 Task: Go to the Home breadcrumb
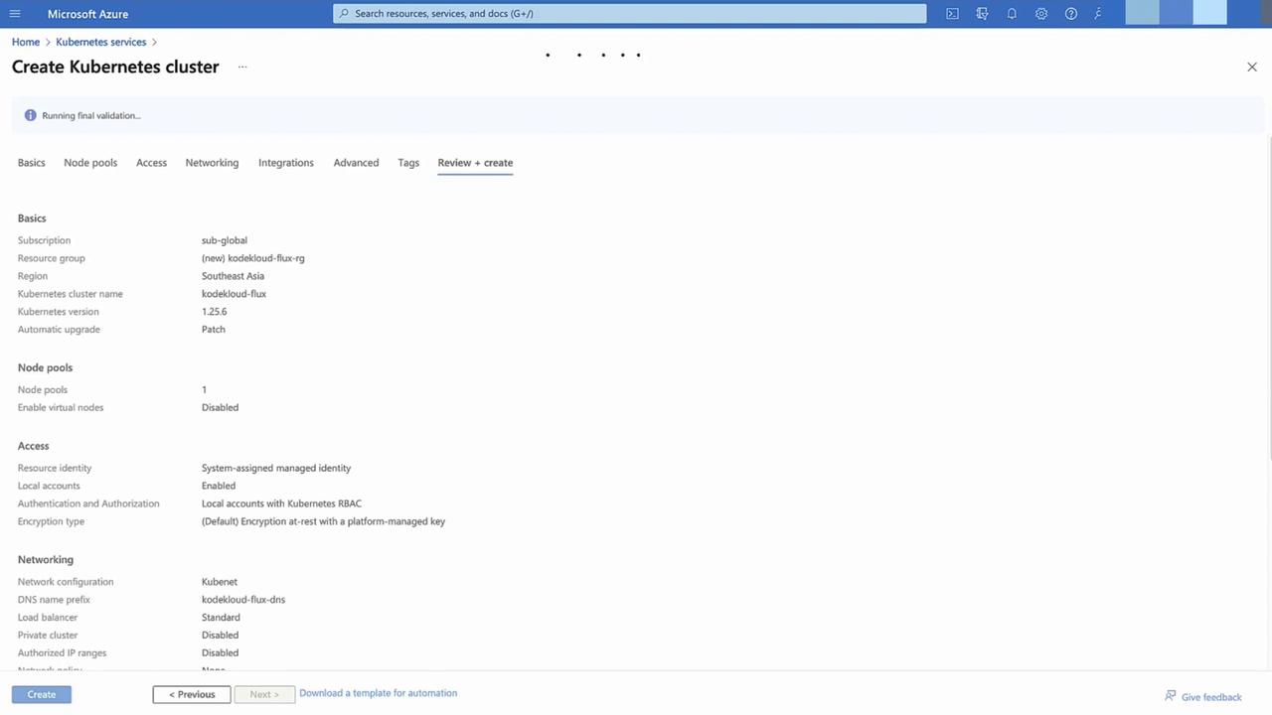26,42
